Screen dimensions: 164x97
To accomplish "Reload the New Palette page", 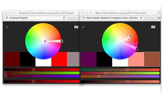I will (x=141, y=18).
